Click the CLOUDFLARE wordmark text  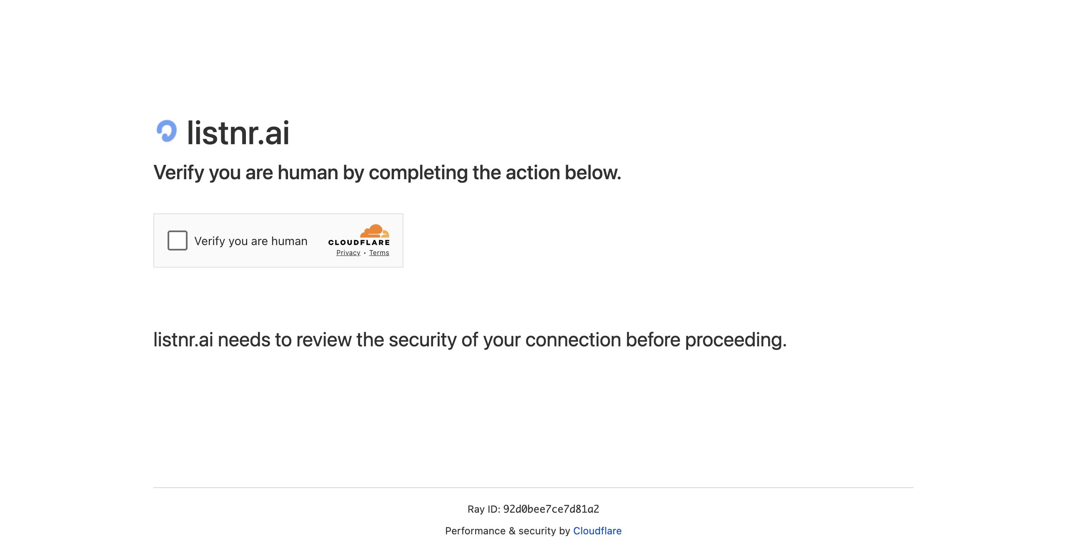tap(359, 242)
